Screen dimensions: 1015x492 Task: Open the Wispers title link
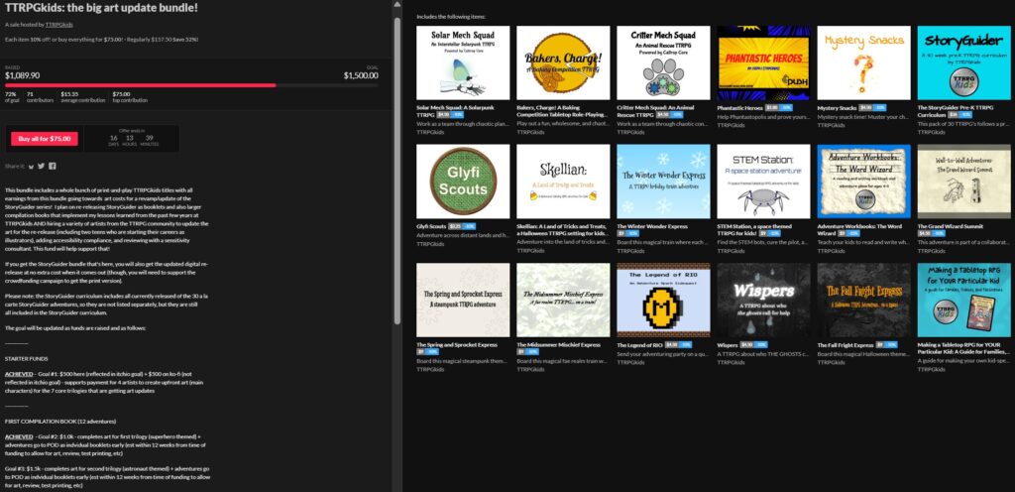click(x=728, y=345)
